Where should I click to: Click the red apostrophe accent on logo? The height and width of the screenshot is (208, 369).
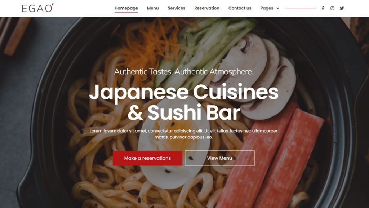click(x=53, y=4)
